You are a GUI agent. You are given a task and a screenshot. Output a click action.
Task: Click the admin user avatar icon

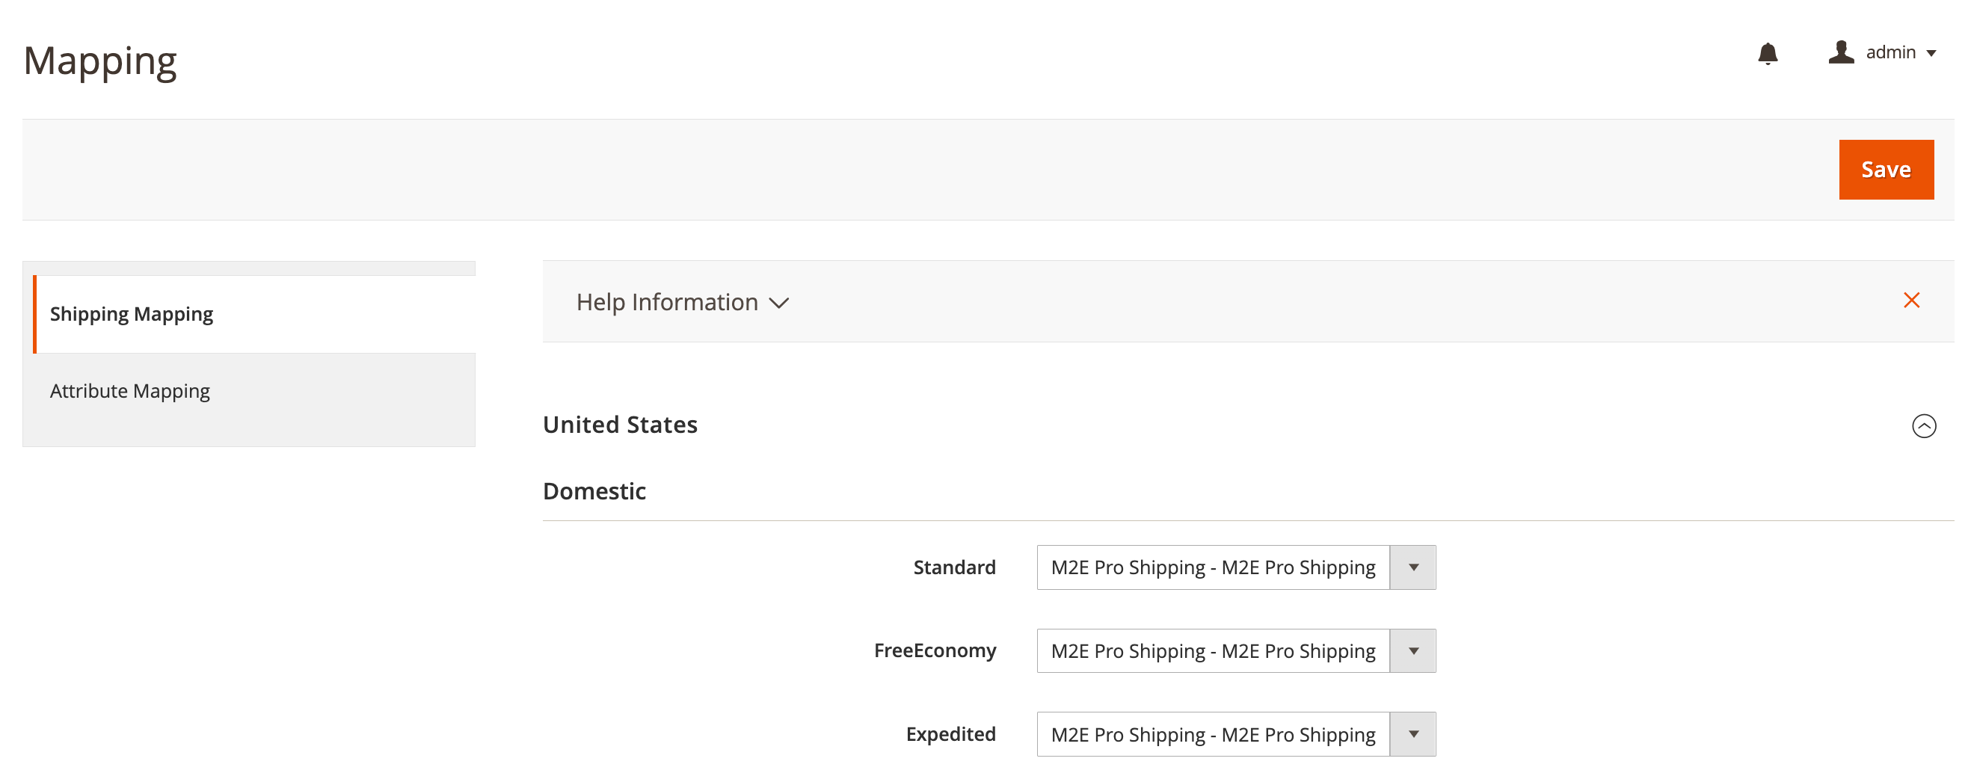1841,52
